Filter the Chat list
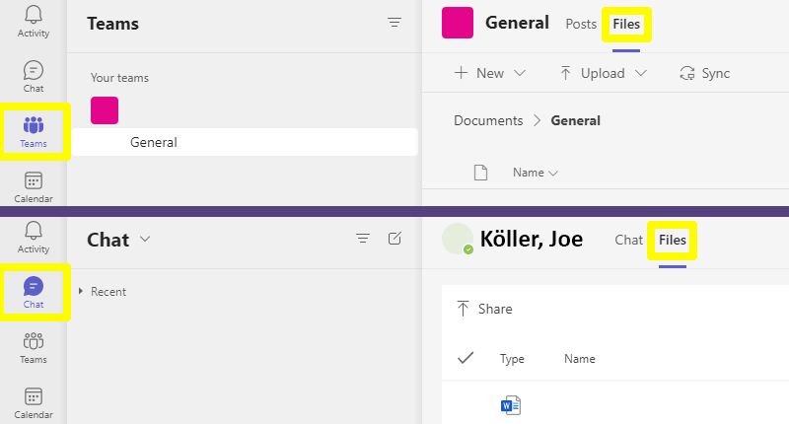The width and height of the screenshot is (789, 424). (x=363, y=238)
